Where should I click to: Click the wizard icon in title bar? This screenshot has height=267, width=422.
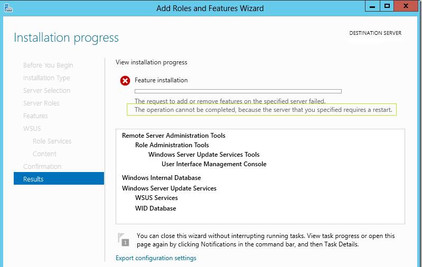pos(7,8)
